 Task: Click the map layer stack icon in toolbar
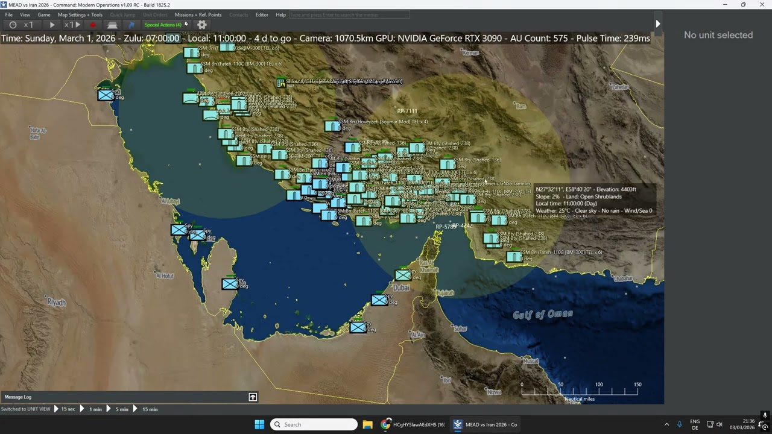coord(112,25)
